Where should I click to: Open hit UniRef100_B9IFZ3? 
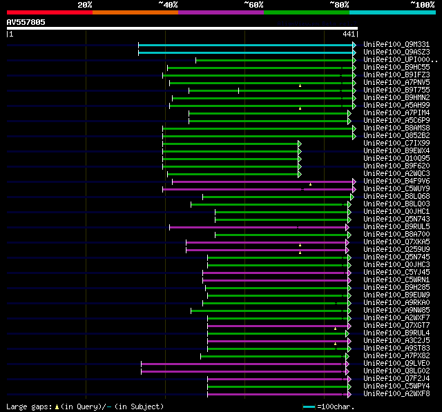tap(396, 75)
